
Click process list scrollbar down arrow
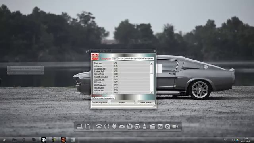point(152,92)
